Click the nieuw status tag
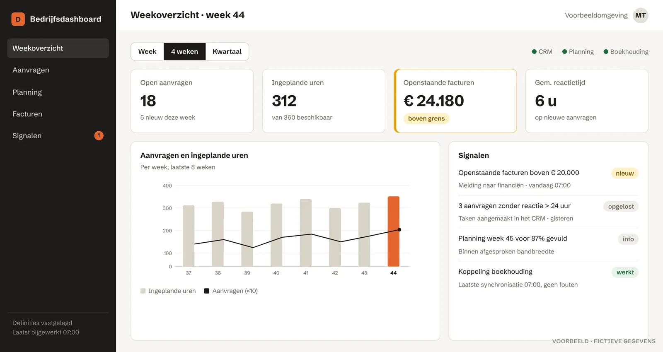Screen dimensions: 663x352 point(625,173)
